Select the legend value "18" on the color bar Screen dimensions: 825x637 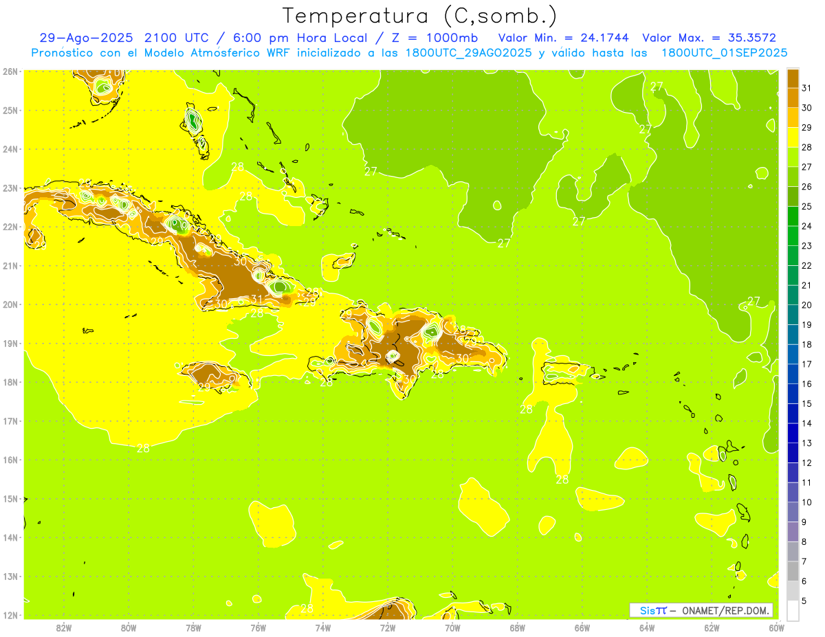pos(807,344)
